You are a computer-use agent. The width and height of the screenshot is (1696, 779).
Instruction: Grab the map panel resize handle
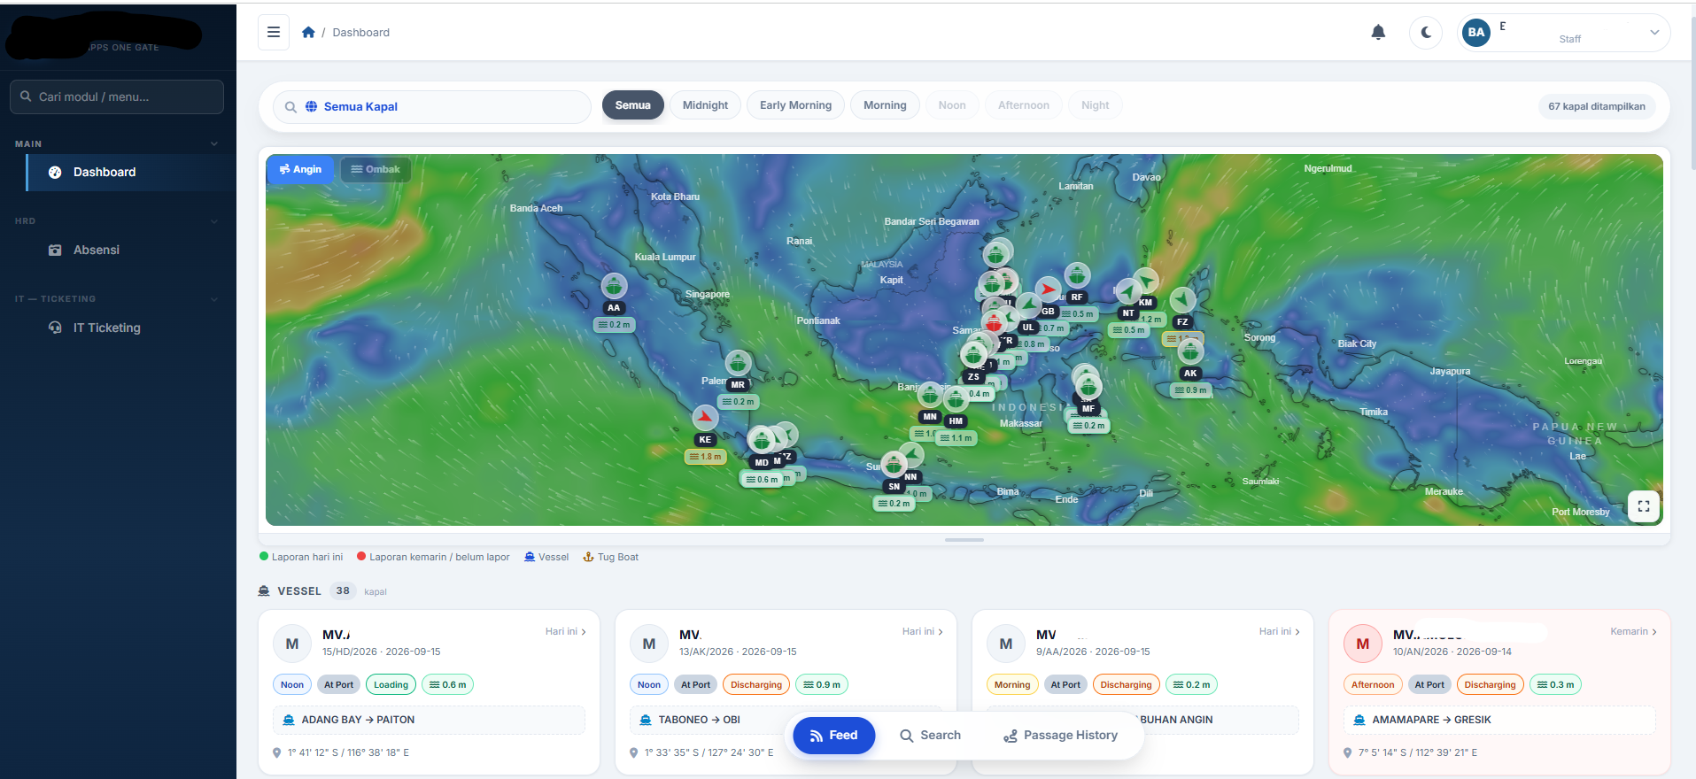(x=964, y=539)
